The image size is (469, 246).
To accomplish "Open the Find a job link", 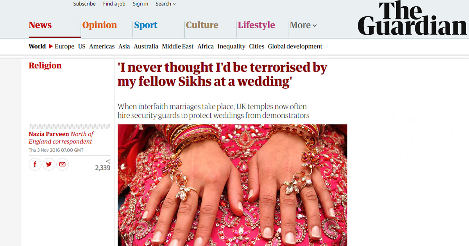I will (114, 4).
